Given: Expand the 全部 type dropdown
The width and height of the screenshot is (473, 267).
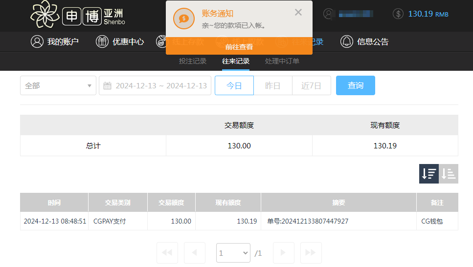Looking at the screenshot, I should click(58, 86).
